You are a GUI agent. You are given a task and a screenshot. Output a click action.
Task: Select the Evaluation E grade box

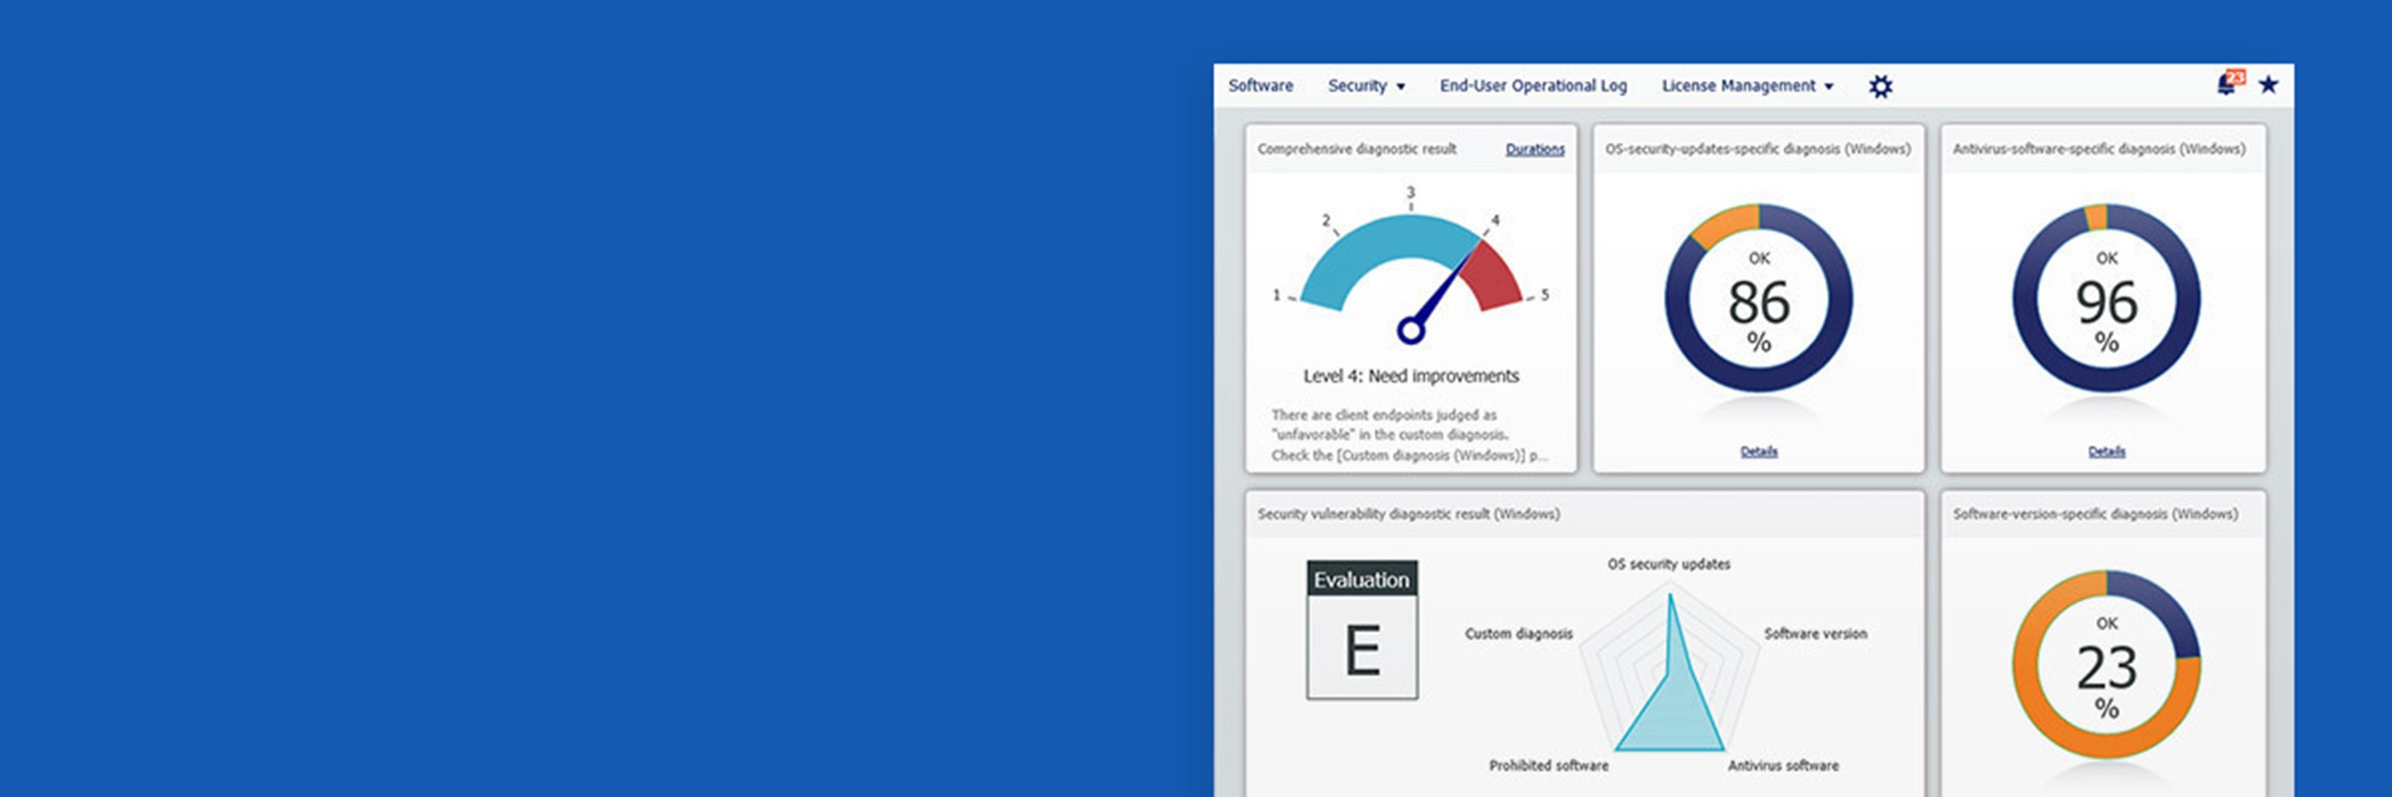point(1362,629)
